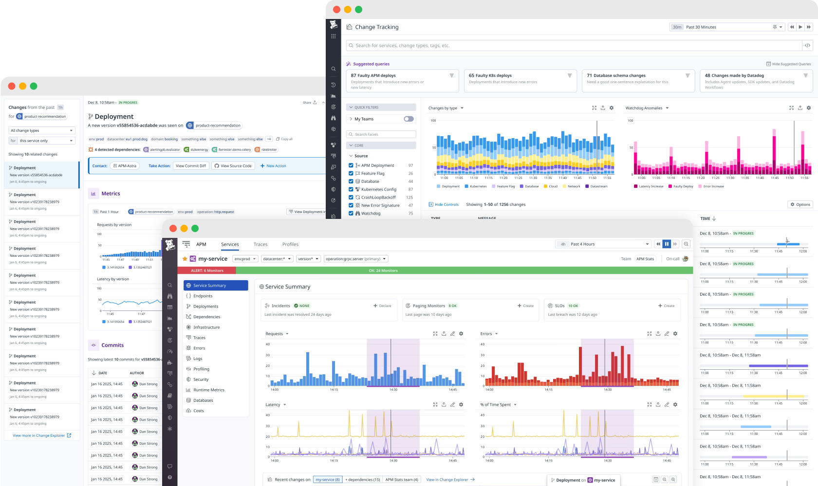Image resolution: width=818 pixels, height=486 pixels.
Task: Collapse the Source facet group
Action: pos(358,156)
